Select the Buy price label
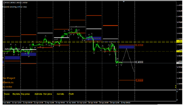 click(26, 94)
